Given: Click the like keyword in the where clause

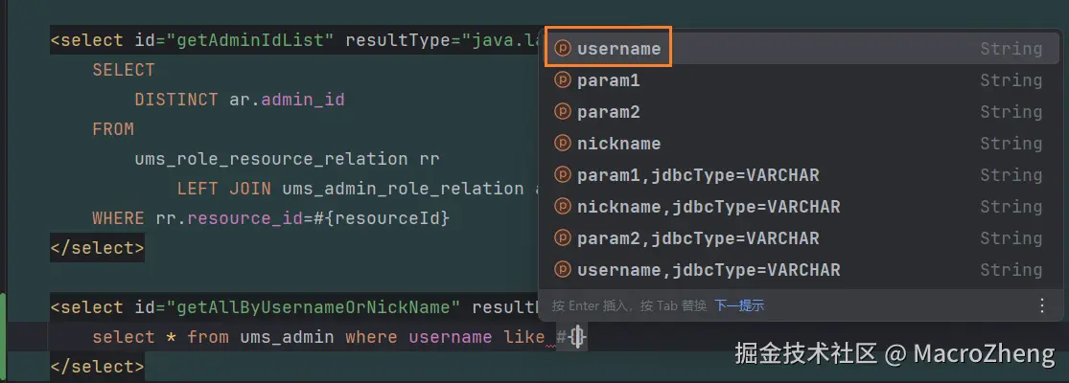Looking at the screenshot, I should click(523, 337).
